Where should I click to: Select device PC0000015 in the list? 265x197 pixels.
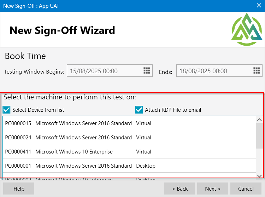coord(129,123)
